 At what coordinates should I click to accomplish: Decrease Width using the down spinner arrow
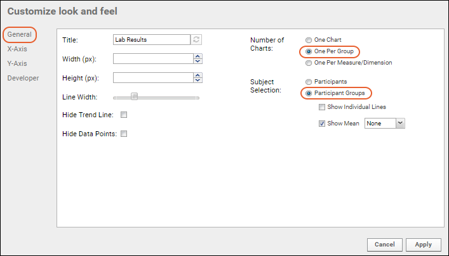(x=198, y=61)
